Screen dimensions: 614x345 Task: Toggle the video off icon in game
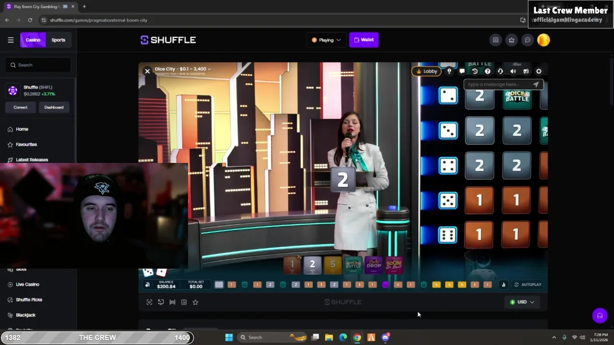526,71
